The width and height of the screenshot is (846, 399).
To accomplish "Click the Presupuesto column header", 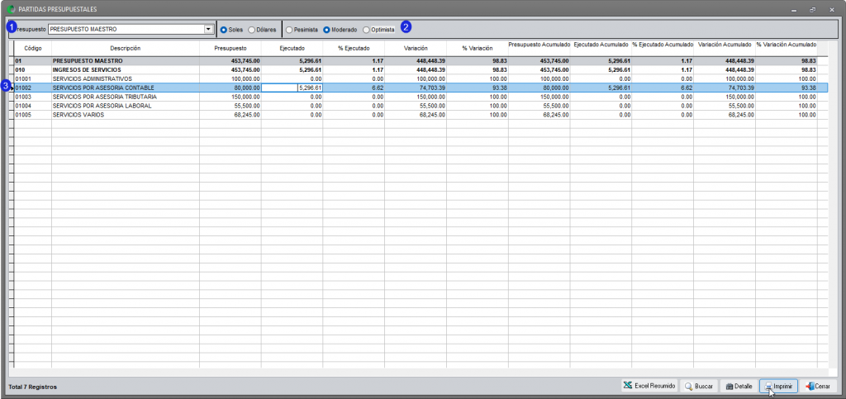I will coord(231,48).
